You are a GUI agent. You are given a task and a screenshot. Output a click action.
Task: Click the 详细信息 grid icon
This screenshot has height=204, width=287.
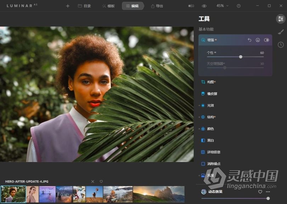click(203, 152)
